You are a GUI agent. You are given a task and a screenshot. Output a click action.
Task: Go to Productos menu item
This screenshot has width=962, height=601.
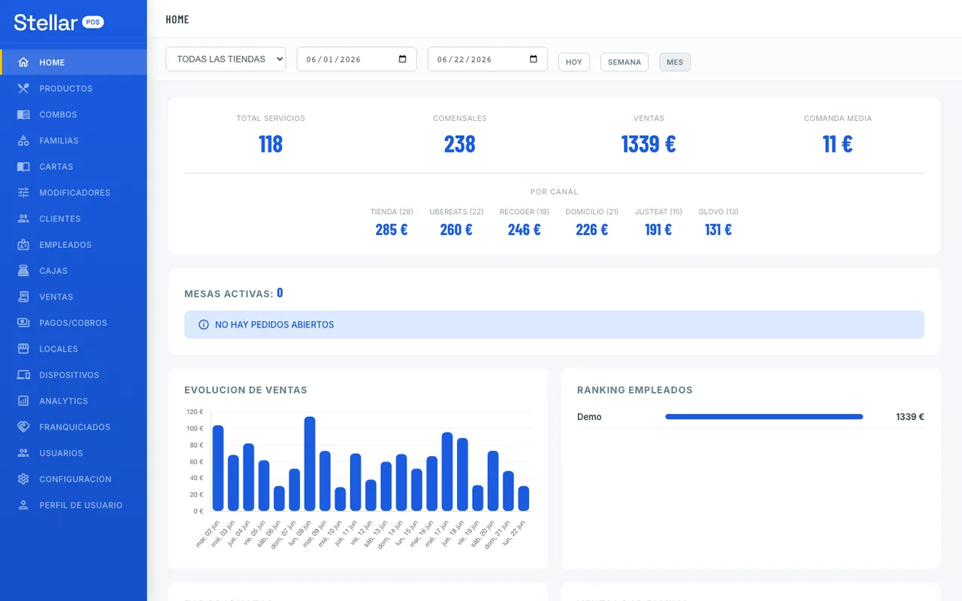(x=74, y=89)
